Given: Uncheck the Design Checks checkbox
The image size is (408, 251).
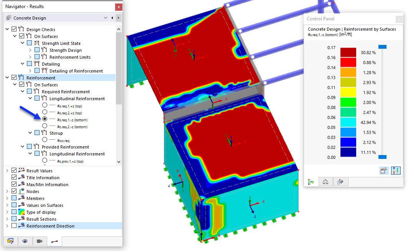Looking at the screenshot, I should 14,29.
